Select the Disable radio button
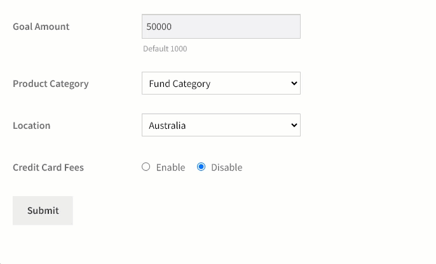Image resolution: width=436 pixels, height=264 pixels. 201,167
